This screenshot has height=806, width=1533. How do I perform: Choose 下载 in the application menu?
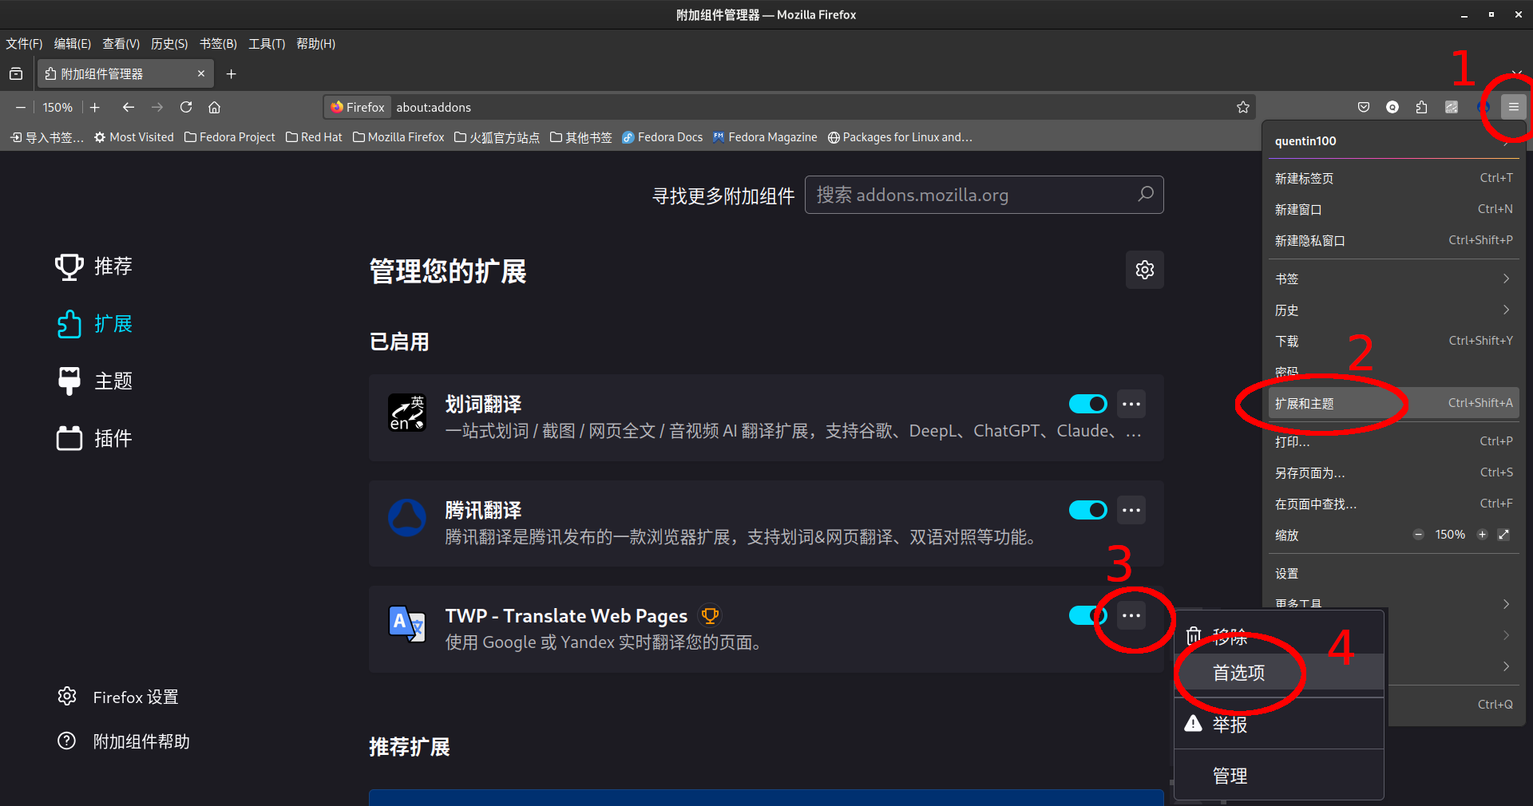pos(1393,341)
